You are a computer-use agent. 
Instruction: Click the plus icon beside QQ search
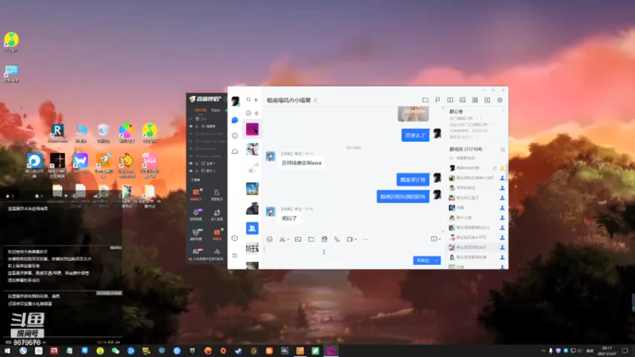[x=256, y=100]
